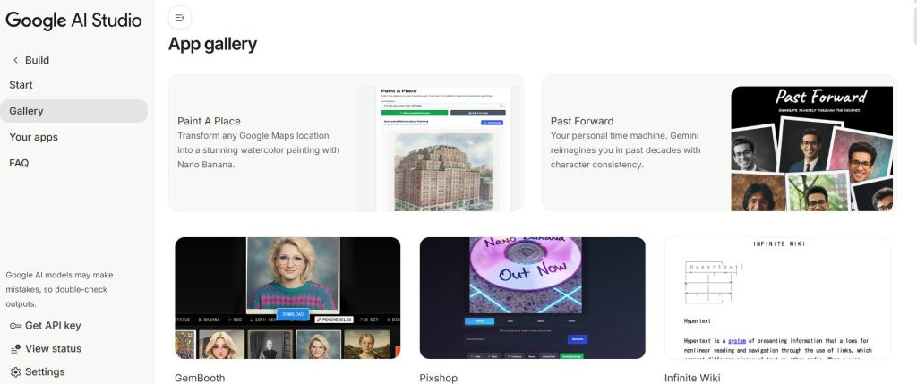This screenshot has width=917, height=384.
Task: Open the Infinite Wiki app thumbnail
Action: point(777,298)
